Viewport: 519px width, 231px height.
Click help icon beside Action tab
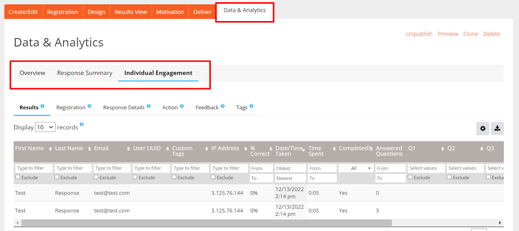(182, 106)
